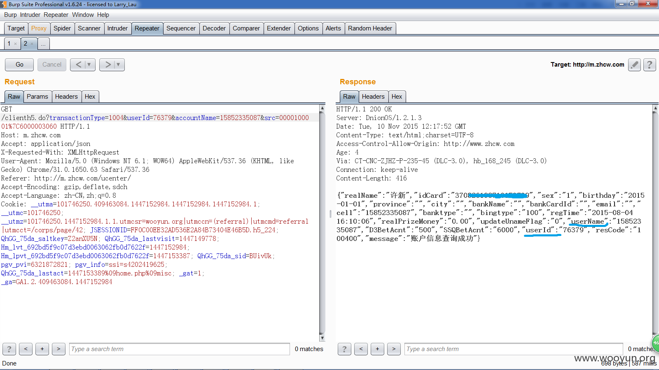Switch to the Sequencer tab
This screenshot has height=370, width=659.
[181, 28]
